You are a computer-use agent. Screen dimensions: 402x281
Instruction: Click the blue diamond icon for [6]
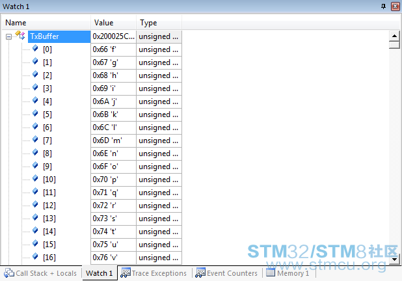click(x=35, y=126)
